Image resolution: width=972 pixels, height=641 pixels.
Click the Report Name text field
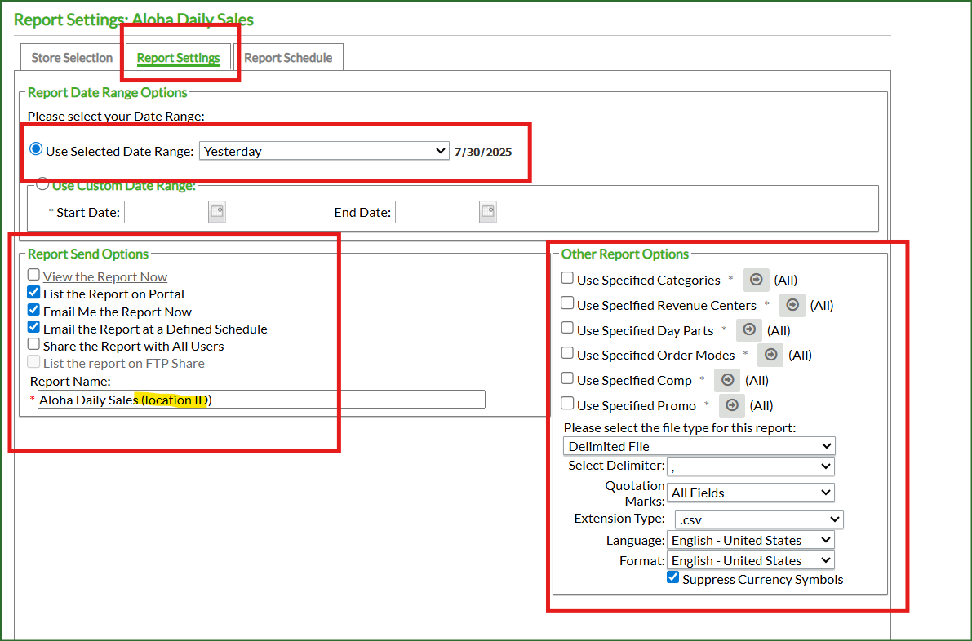tap(261, 400)
